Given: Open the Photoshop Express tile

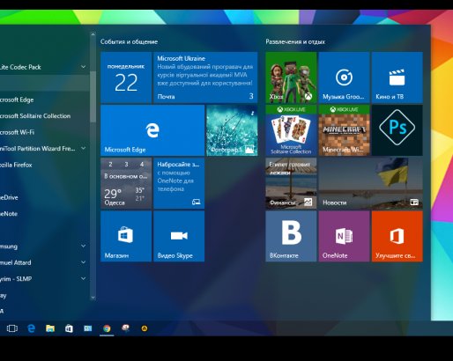Looking at the screenshot, I should [397, 130].
